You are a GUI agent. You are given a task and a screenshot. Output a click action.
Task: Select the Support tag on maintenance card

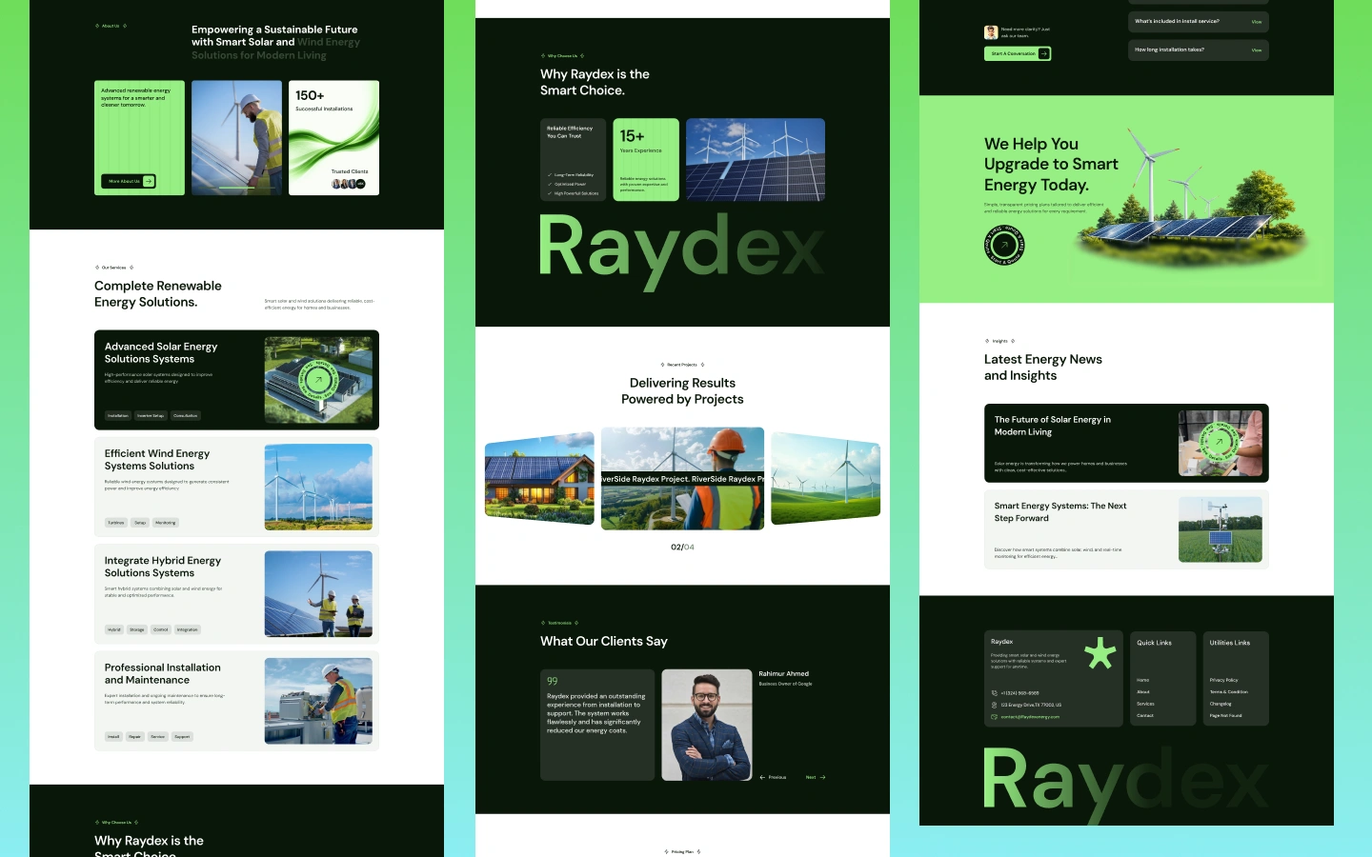coord(182,736)
